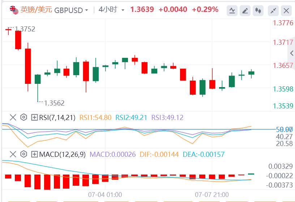
Task: Remove the RSI indicator with X
Action: coord(13,117)
